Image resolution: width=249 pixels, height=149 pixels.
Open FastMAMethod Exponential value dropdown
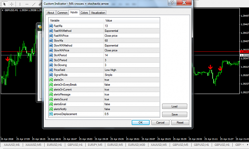[x=131, y=31]
